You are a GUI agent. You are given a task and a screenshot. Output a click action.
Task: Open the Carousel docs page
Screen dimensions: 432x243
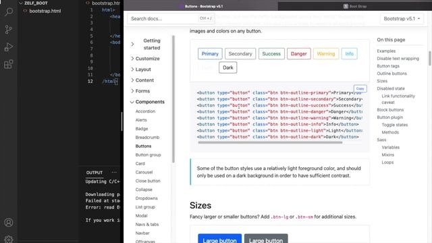coord(144,172)
